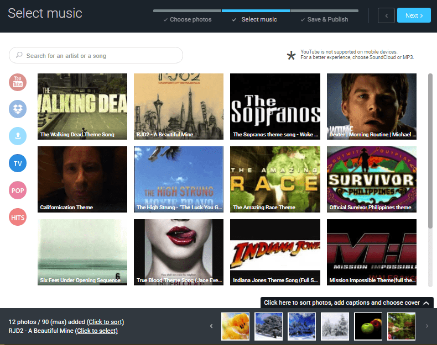Open the Click to sort link
The height and width of the screenshot is (345, 437).
[x=105, y=322]
